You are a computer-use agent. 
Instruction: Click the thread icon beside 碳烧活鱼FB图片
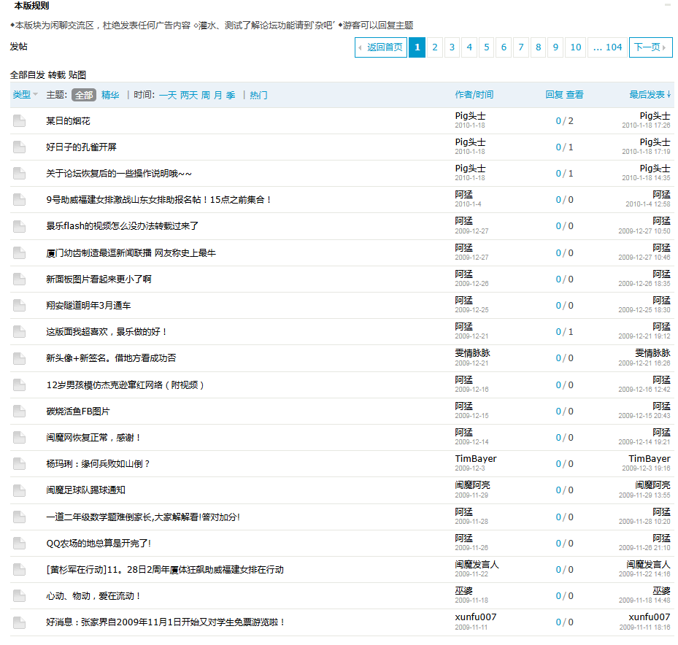[19, 411]
